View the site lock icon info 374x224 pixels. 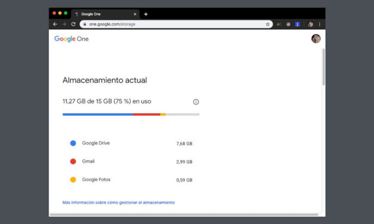pos(85,24)
